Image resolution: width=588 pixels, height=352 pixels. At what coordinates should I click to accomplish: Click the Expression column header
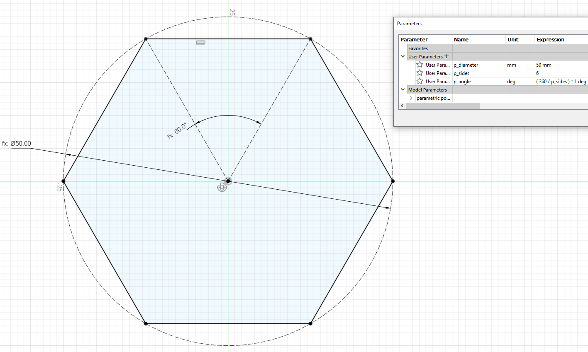550,40
